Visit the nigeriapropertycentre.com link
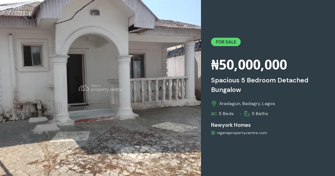This screenshot has height=176, width=335. pyautogui.click(x=242, y=133)
